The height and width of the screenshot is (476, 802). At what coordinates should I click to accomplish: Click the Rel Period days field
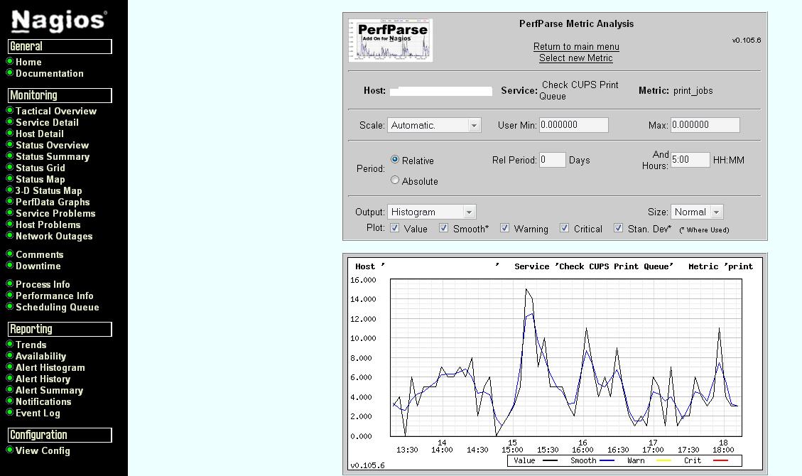[553, 160]
